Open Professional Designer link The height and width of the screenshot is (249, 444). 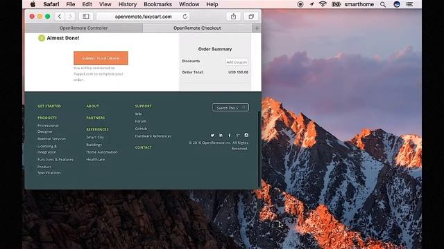coord(48,129)
